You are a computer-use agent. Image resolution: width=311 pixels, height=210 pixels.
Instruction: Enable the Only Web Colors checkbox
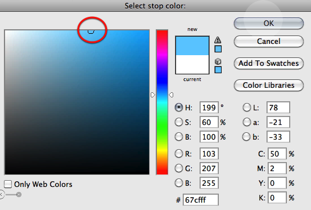pos(8,184)
